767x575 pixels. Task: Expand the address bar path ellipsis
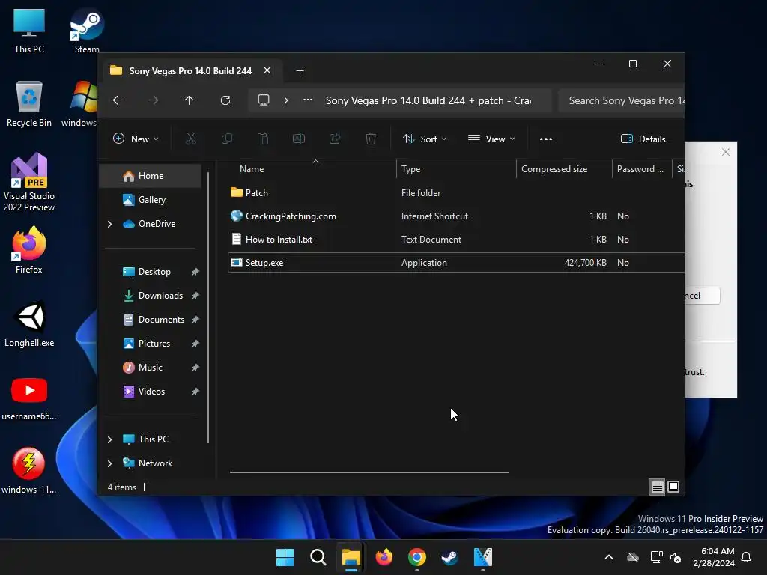point(308,100)
